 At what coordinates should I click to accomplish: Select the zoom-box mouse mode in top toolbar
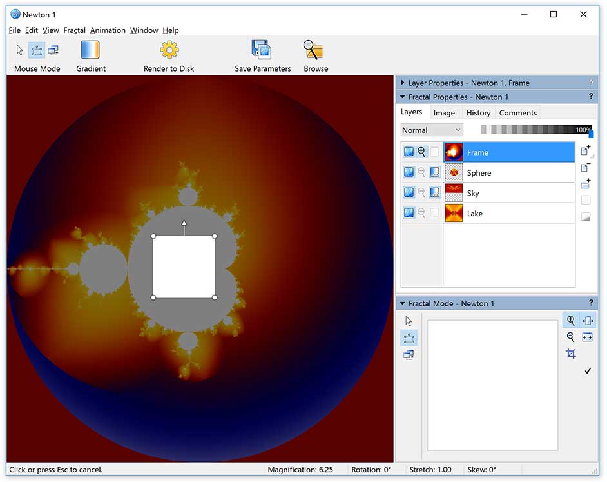coord(37,50)
